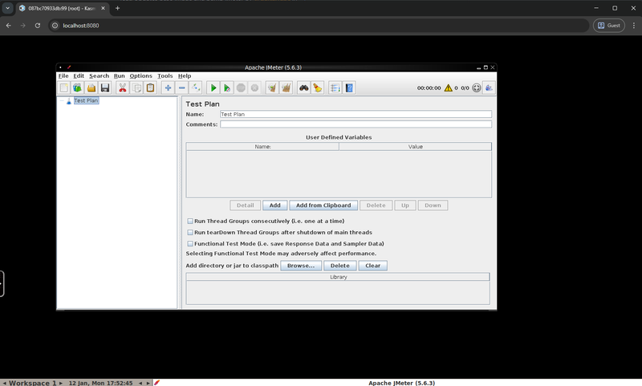Click the Toggle enable/disable icon

coord(196,87)
